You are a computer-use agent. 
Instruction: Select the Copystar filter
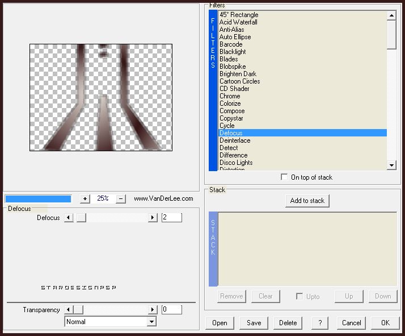pyautogui.click(x=302, y=118)
